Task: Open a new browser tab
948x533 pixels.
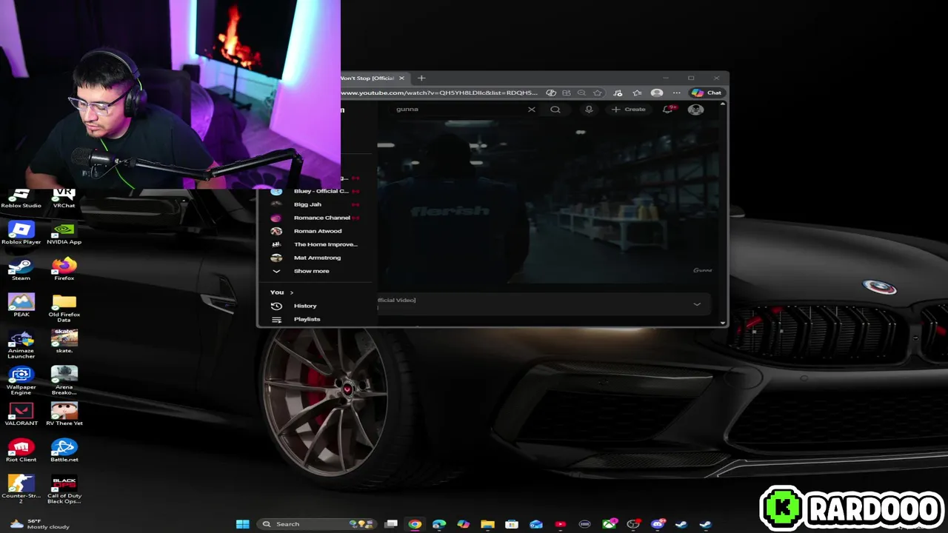Action: point(421,78)
